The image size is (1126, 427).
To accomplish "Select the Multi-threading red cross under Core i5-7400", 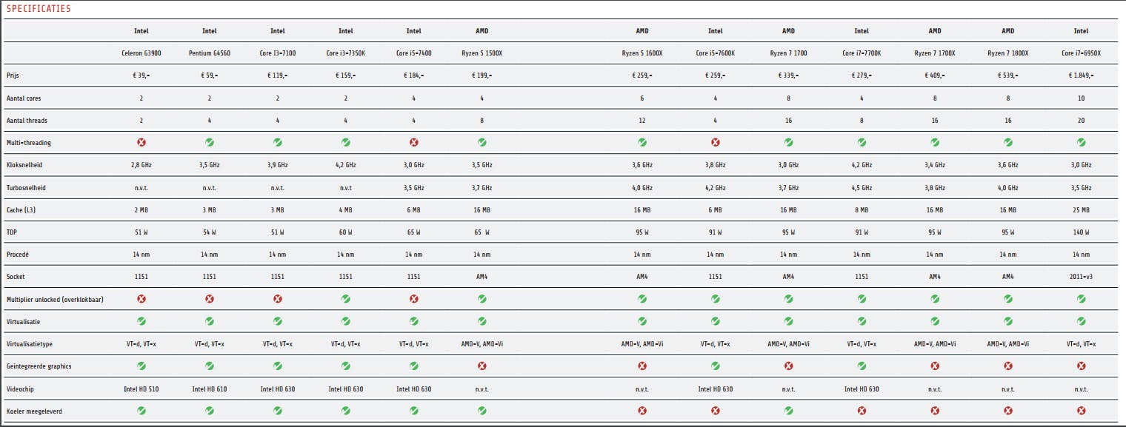I will 414,142.
